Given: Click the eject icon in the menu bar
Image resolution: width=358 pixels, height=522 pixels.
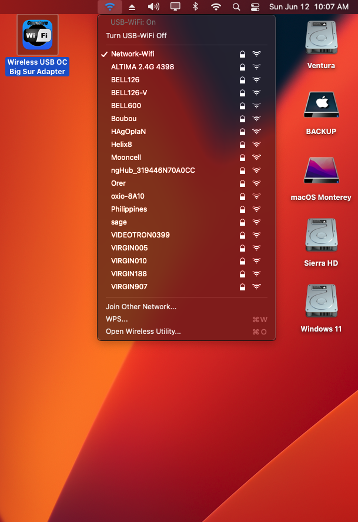Looking at the screenshot, I should [x=132, y=7].
